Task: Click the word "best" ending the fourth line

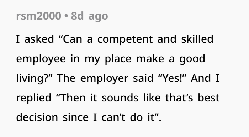Action: pos(208,98)
